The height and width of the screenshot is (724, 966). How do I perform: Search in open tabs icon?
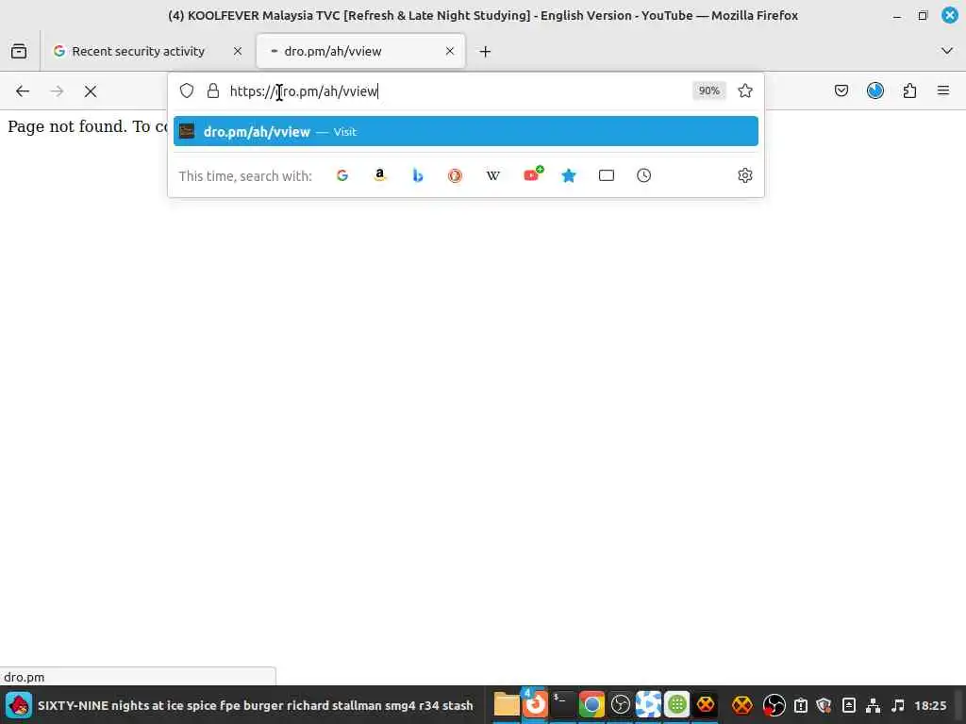(607, 175)
